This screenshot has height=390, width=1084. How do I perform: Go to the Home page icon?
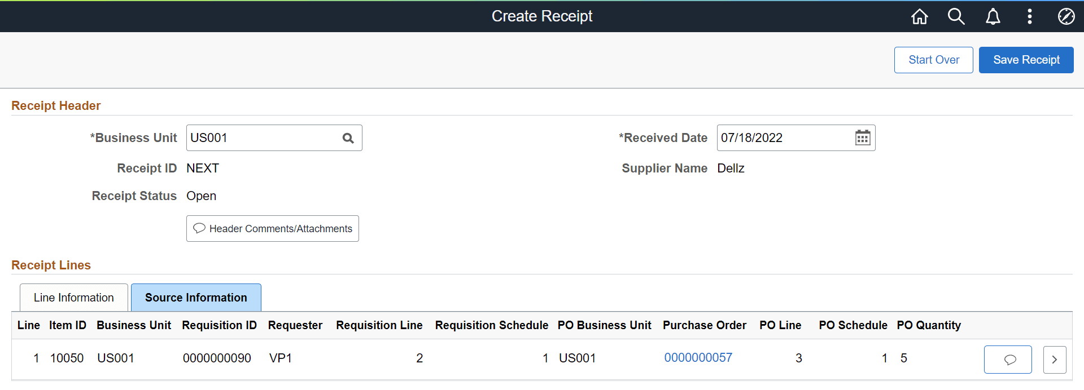tap(919, 16)
